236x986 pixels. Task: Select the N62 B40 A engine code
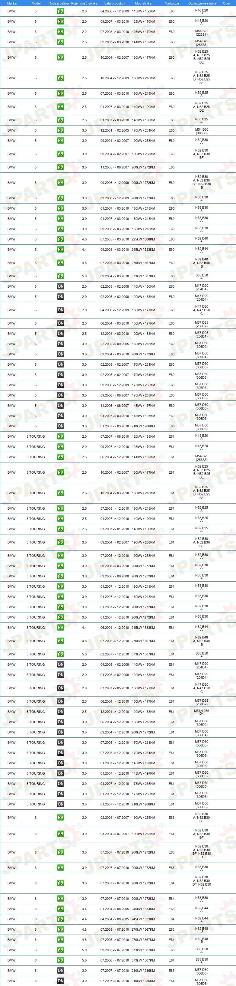(202, 240)
